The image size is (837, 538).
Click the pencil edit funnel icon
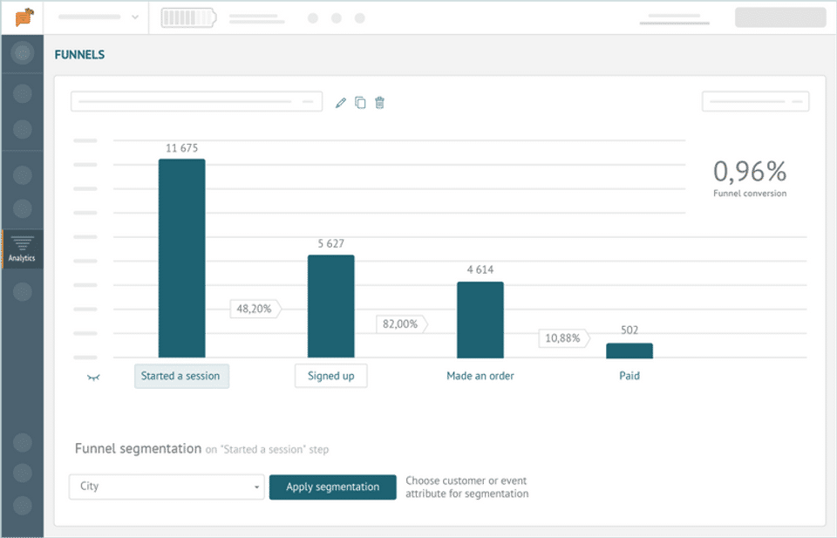coord(341,103)
